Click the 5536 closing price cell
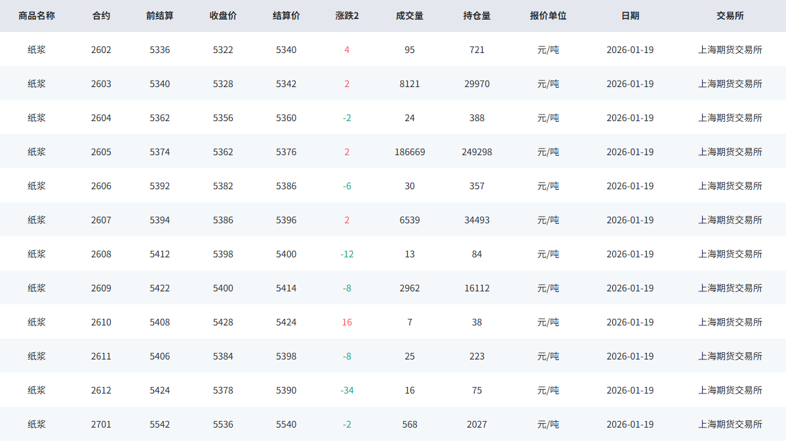 click(x=223, y=424)
